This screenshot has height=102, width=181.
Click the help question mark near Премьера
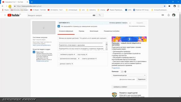click(125, 72)
